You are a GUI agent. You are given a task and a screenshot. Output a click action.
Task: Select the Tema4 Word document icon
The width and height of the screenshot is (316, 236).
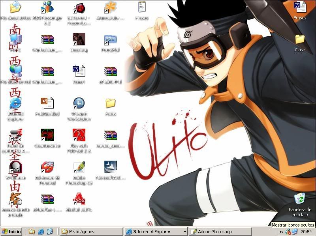pos(79,71)
